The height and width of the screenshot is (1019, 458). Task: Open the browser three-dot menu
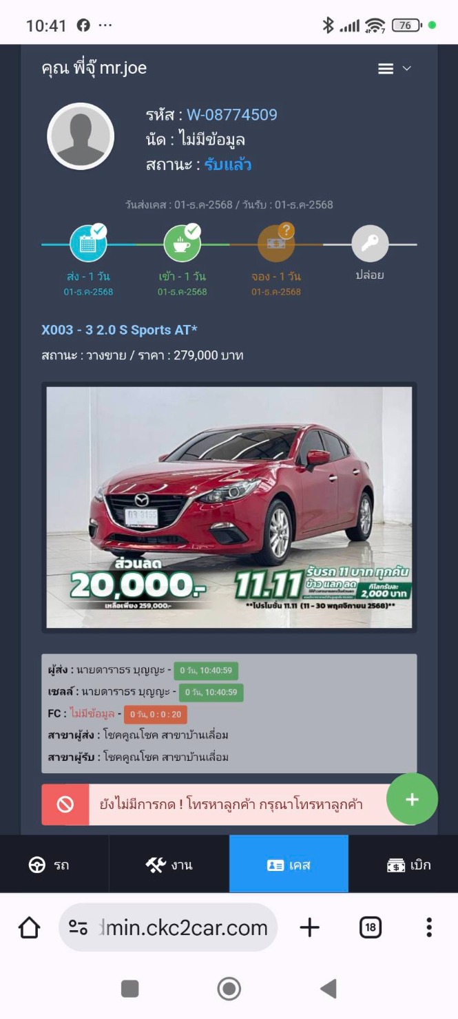click(x=429, y=927)
